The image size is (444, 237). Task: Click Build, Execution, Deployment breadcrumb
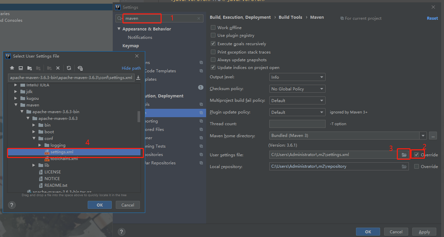click(x=240, y=17)
